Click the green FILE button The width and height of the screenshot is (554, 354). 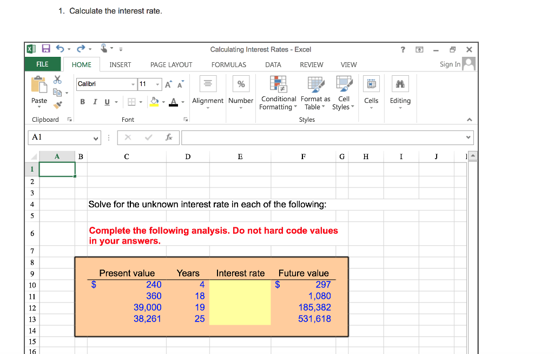pos(42,64)
